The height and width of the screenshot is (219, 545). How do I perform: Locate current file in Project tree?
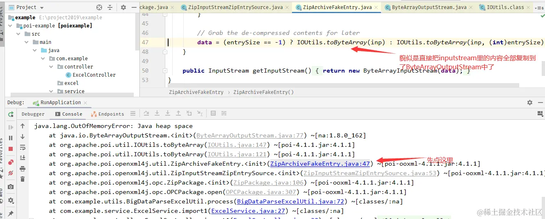(x=99, y=7)
